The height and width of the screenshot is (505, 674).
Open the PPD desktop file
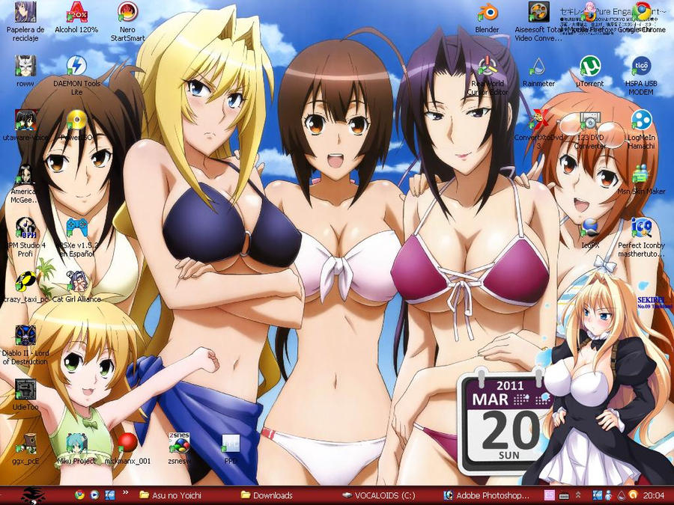(231, 449)
